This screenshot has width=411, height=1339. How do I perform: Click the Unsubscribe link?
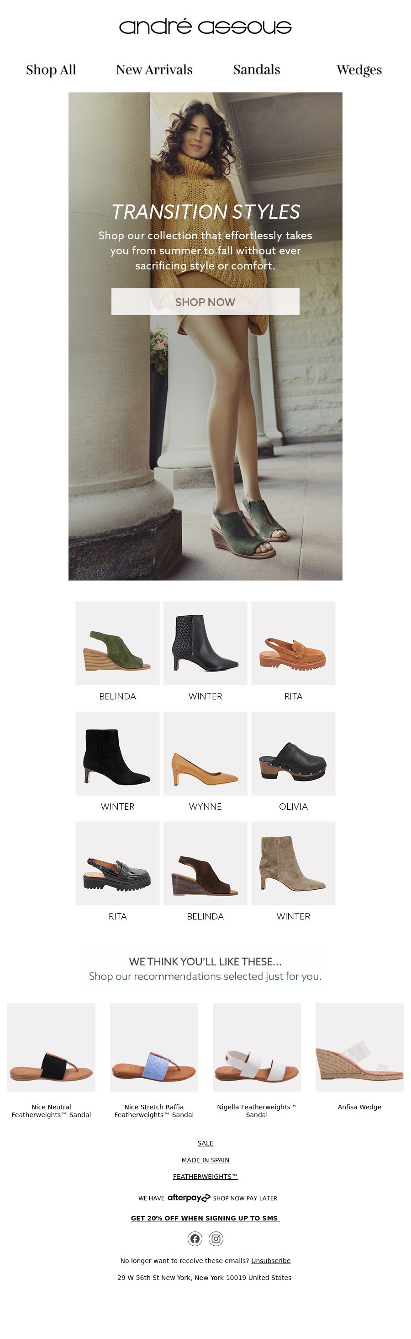[x=271, y=1260]
